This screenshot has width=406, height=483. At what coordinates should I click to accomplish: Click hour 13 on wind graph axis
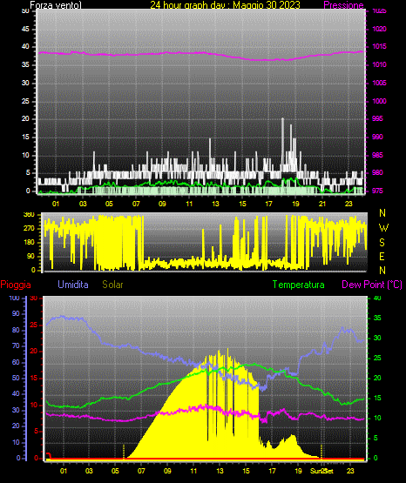(x=215, y=204)
